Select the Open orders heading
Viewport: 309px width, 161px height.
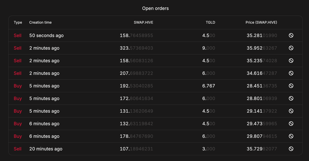[154, 8]
